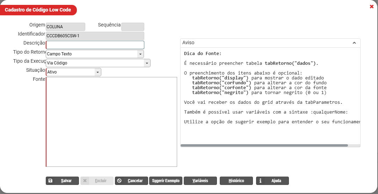Click inside the Fonte code text area
This screenshot has height=194, width=378.
point(111,122)
